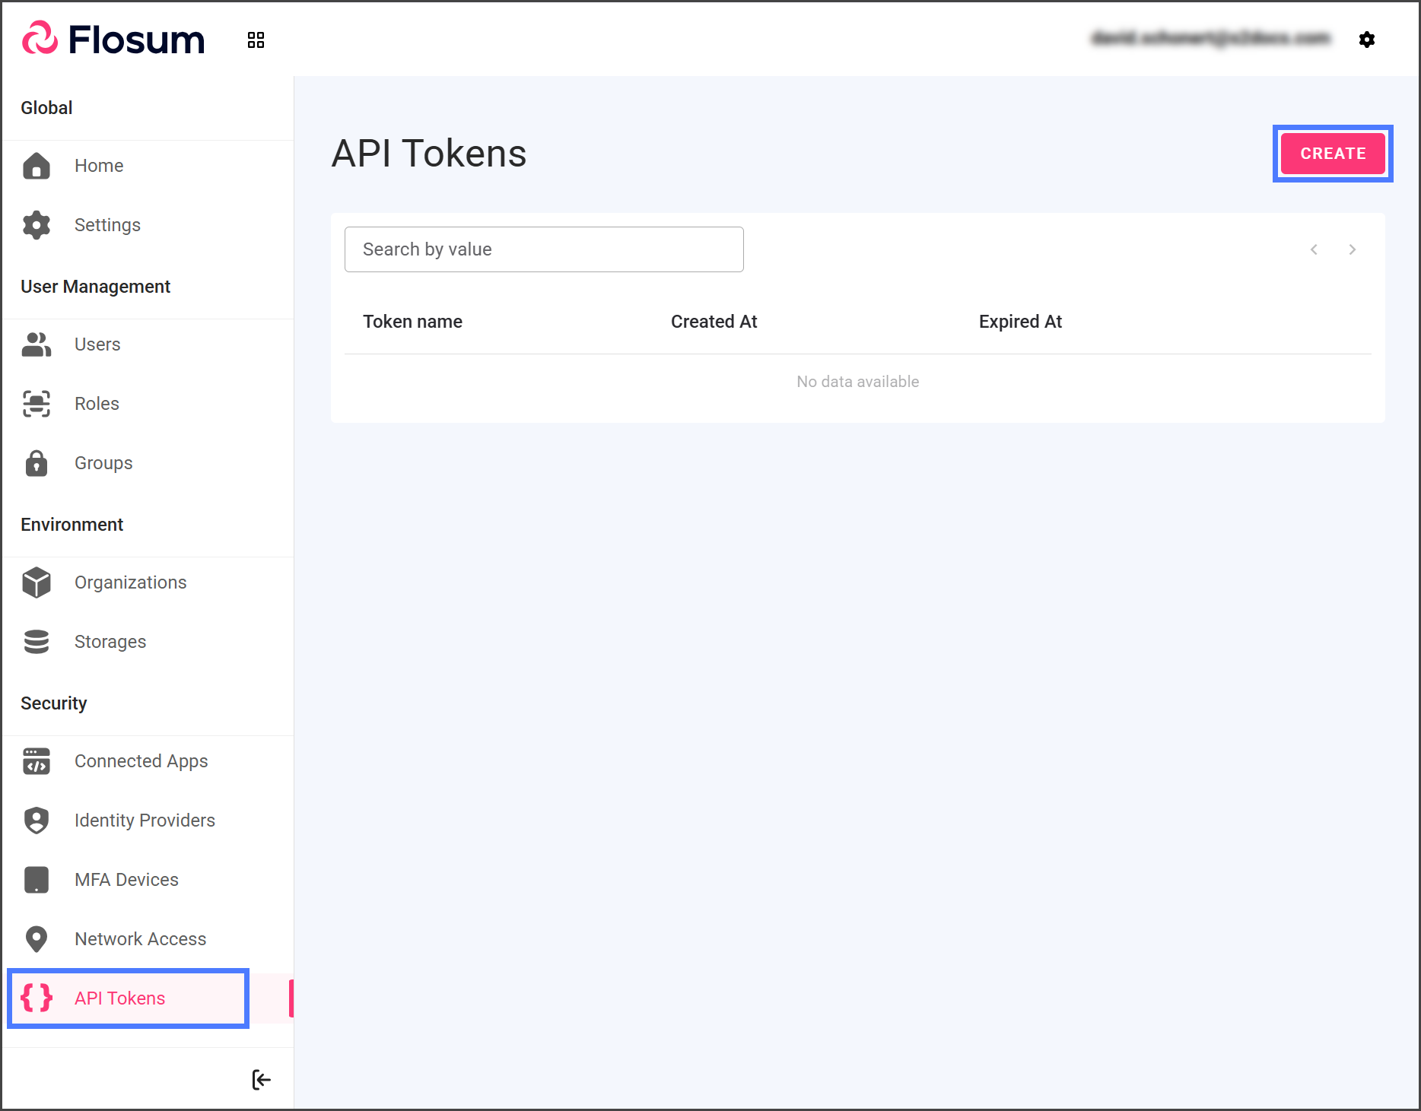Viewport: 1421px width, 1111px height.
Task: Click the Token name column header
Action: point(412,322)
